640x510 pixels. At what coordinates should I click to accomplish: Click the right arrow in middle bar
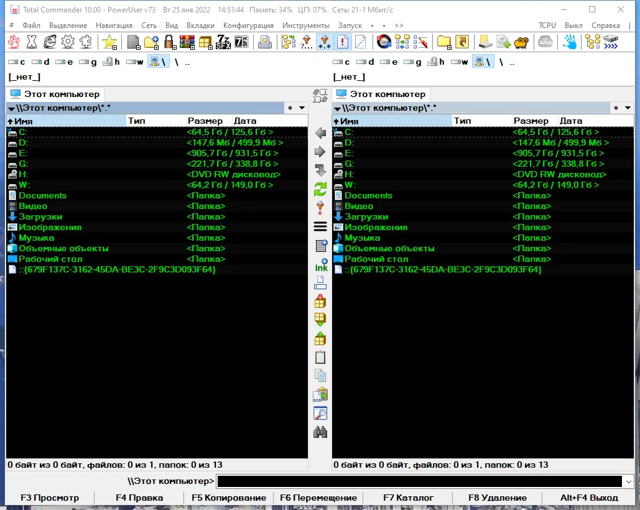tap(320, 152)
